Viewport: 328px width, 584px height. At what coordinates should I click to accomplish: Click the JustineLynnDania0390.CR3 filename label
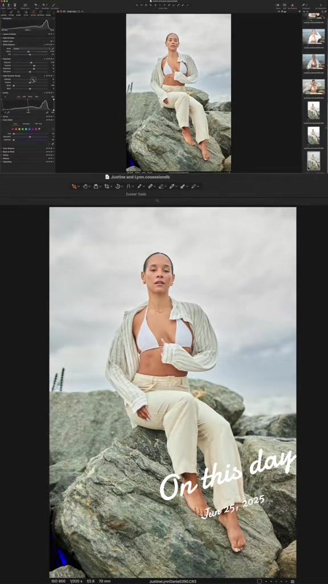coord(173,581)
